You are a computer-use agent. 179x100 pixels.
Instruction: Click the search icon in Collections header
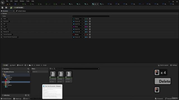click(28, 95)
